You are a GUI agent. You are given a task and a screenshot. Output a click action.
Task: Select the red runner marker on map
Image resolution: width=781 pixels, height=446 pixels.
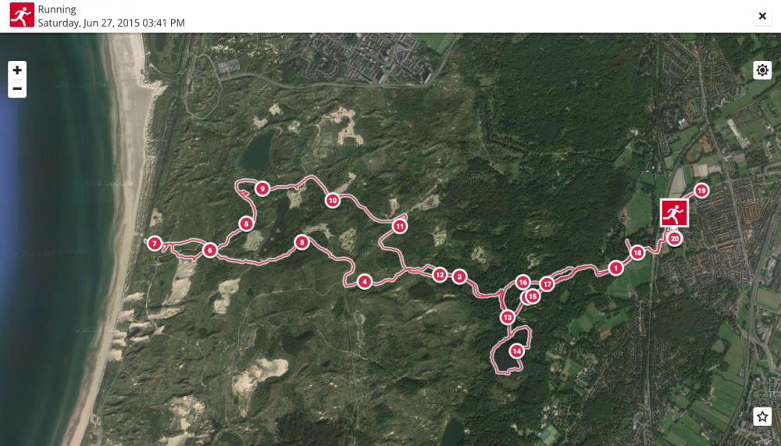click(x=674, y=212)
